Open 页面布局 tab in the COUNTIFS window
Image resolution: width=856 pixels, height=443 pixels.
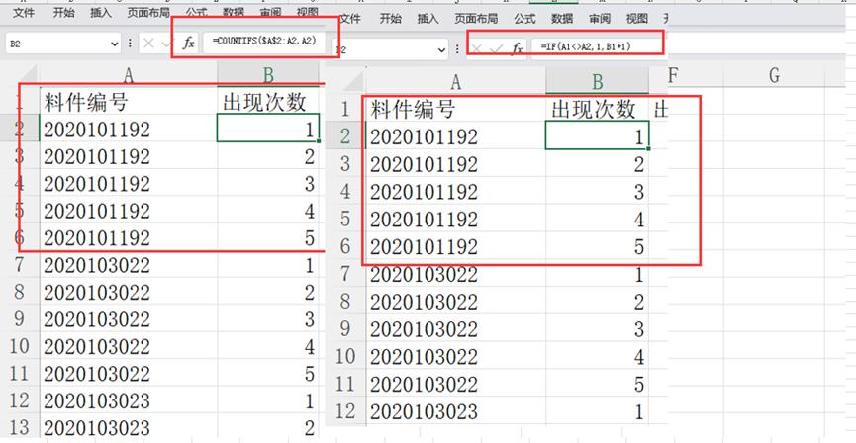(x=148, y=13)
